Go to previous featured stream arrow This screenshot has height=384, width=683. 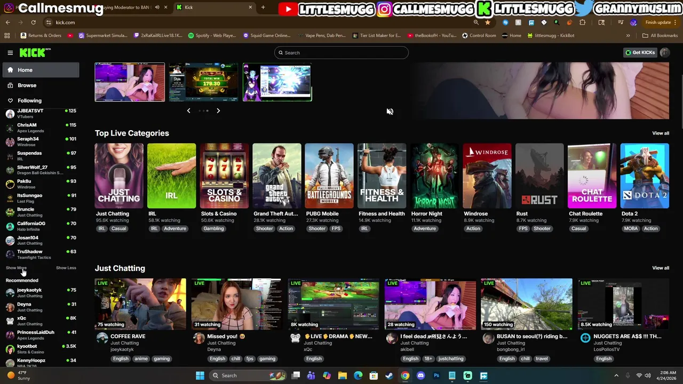point(188,110)
